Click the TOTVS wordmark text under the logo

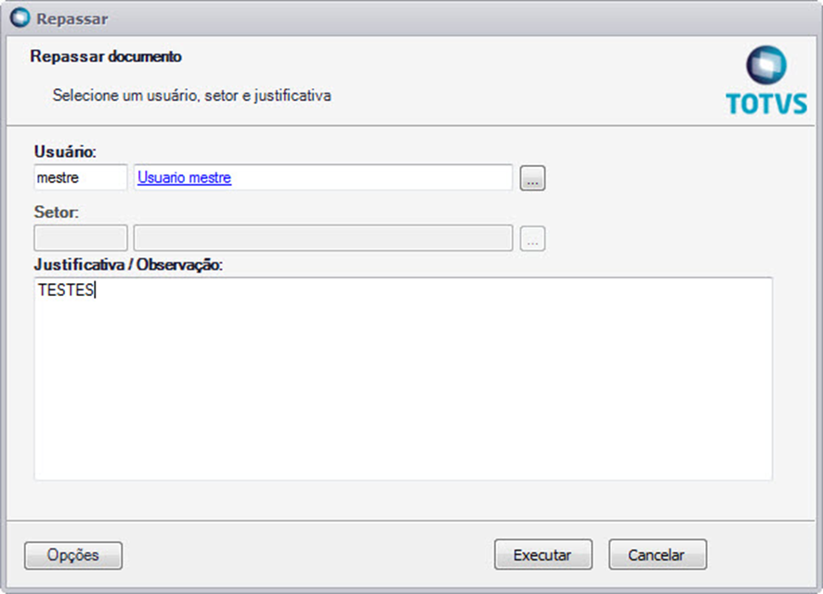766,104
